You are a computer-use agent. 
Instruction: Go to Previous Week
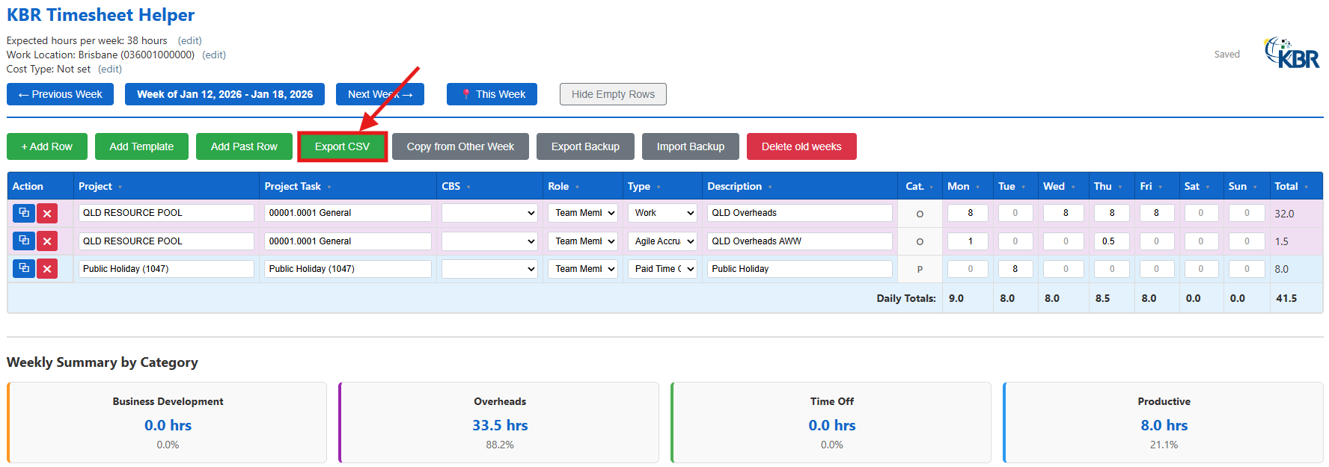(x=60, y=94)
